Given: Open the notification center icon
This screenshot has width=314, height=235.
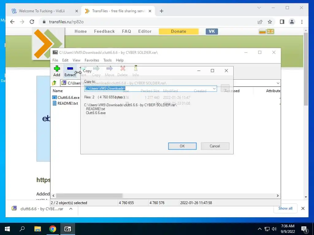Looking at the screenshot, I should click(304, 229).
